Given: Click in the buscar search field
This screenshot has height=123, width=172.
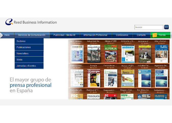Looking at the screenshot, I should click(149, 27).
